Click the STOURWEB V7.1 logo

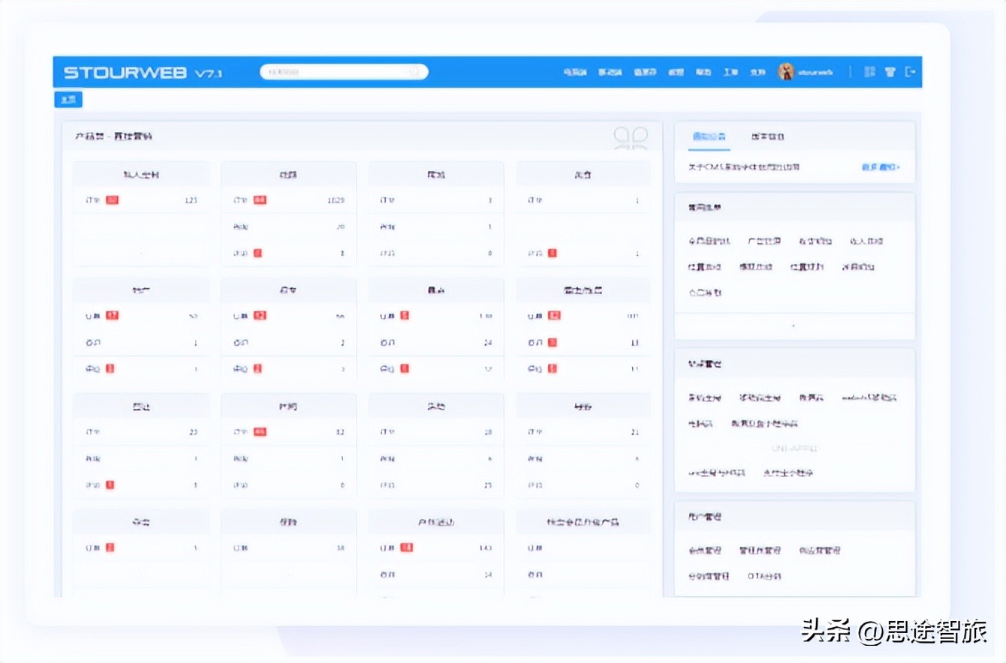click(x=143, y=73)
